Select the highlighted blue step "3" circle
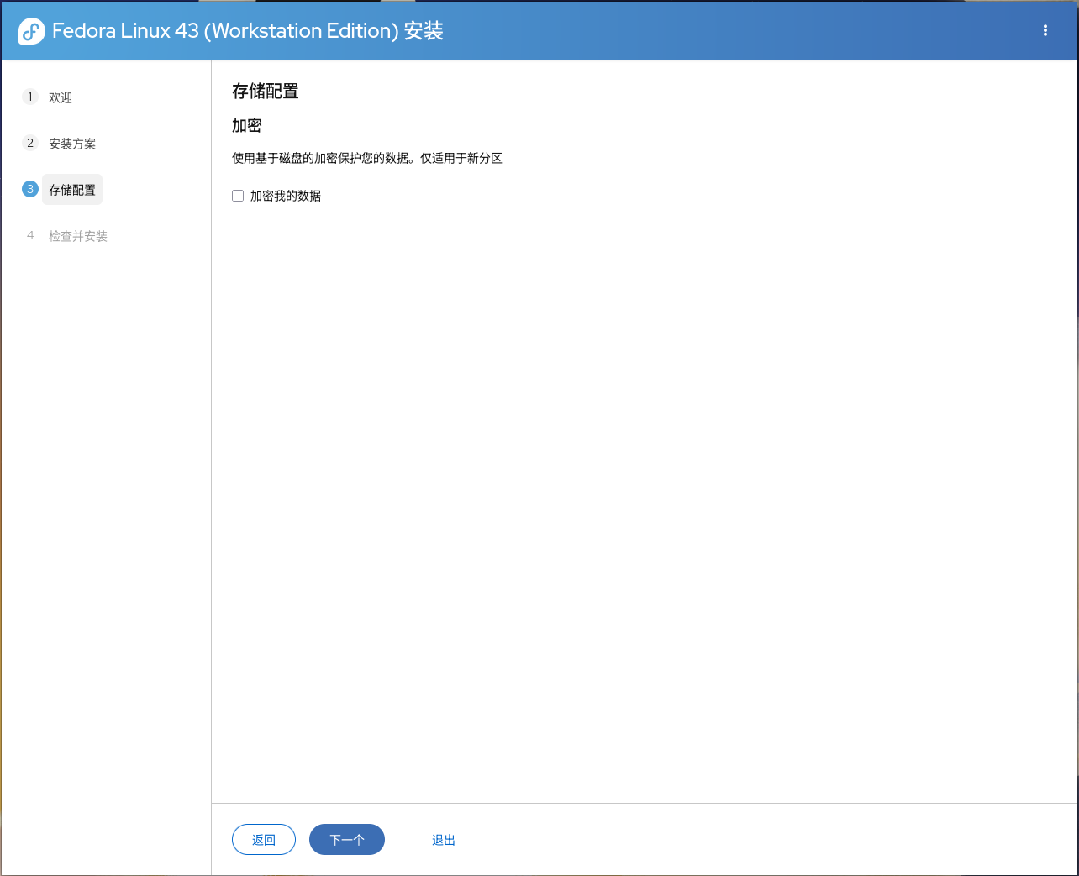Screen dimensions: 1079x876 coord(30,189)
